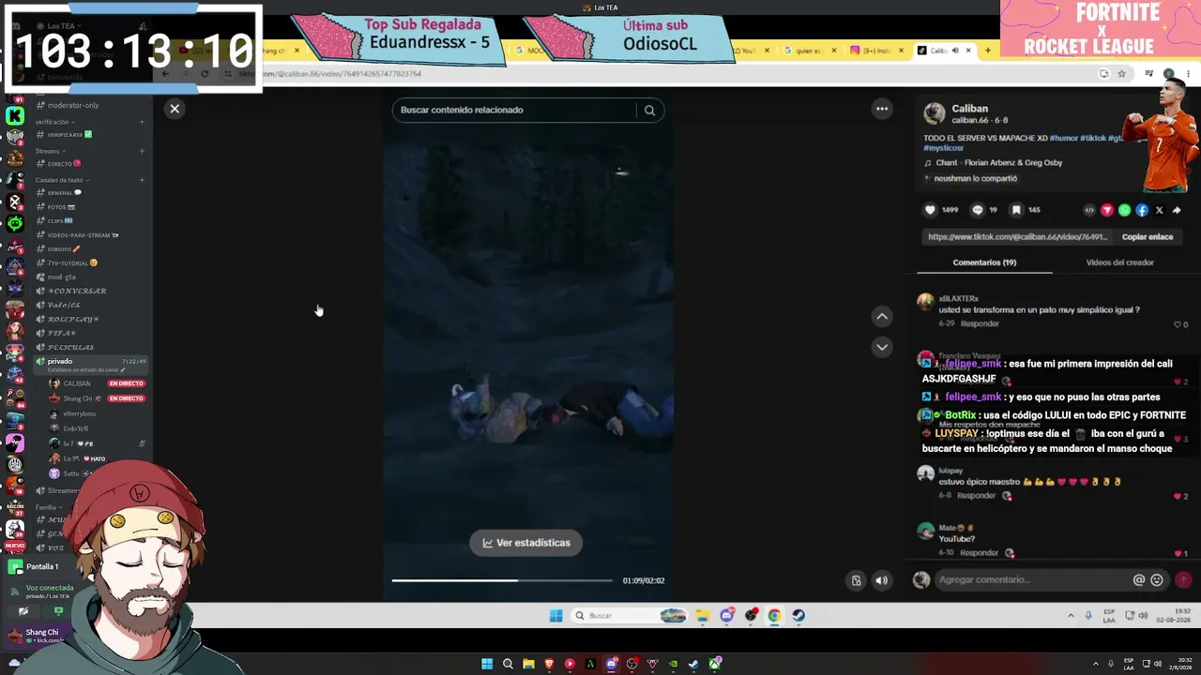Close the TikTok video viewer with X
The height and width of the screenshot is (675, 1201).
[x=175, y=109]
